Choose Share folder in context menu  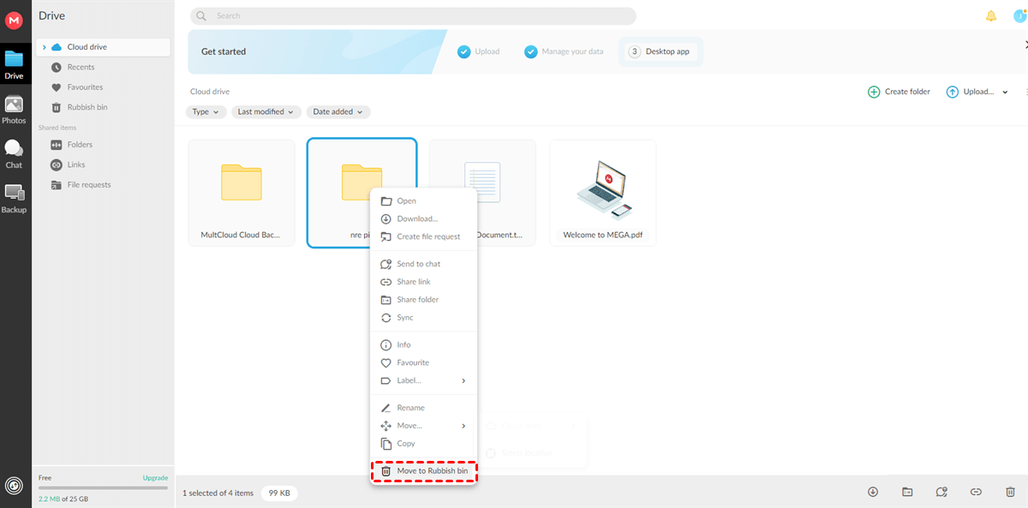(423, 300)
